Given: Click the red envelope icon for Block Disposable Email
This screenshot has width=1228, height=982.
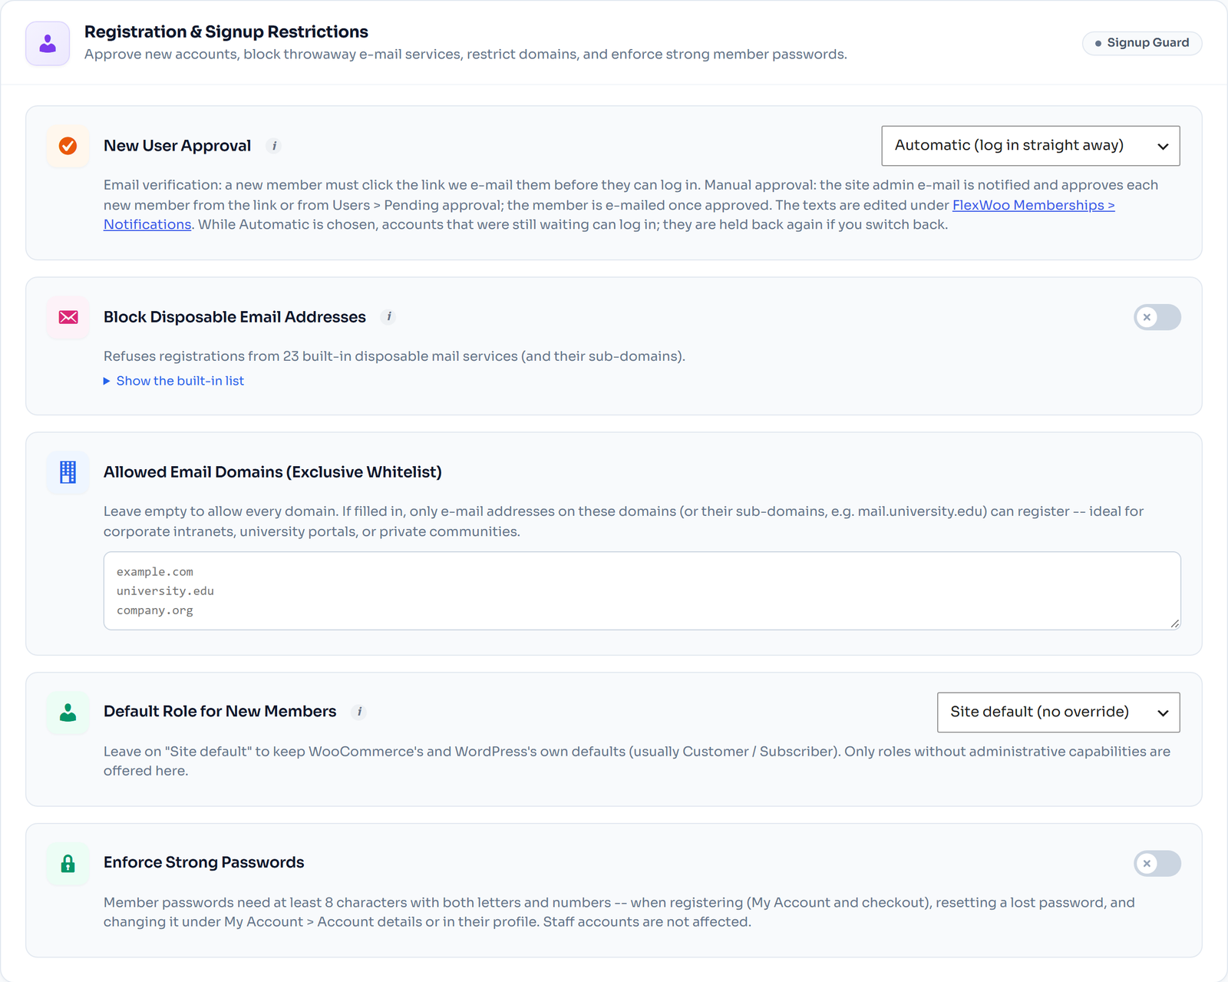Looking at the screenshot, I should (68, 317).
